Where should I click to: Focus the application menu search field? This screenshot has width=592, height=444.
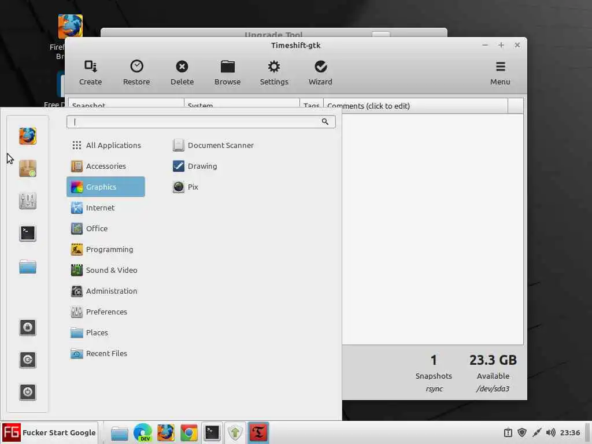(201, 121)
